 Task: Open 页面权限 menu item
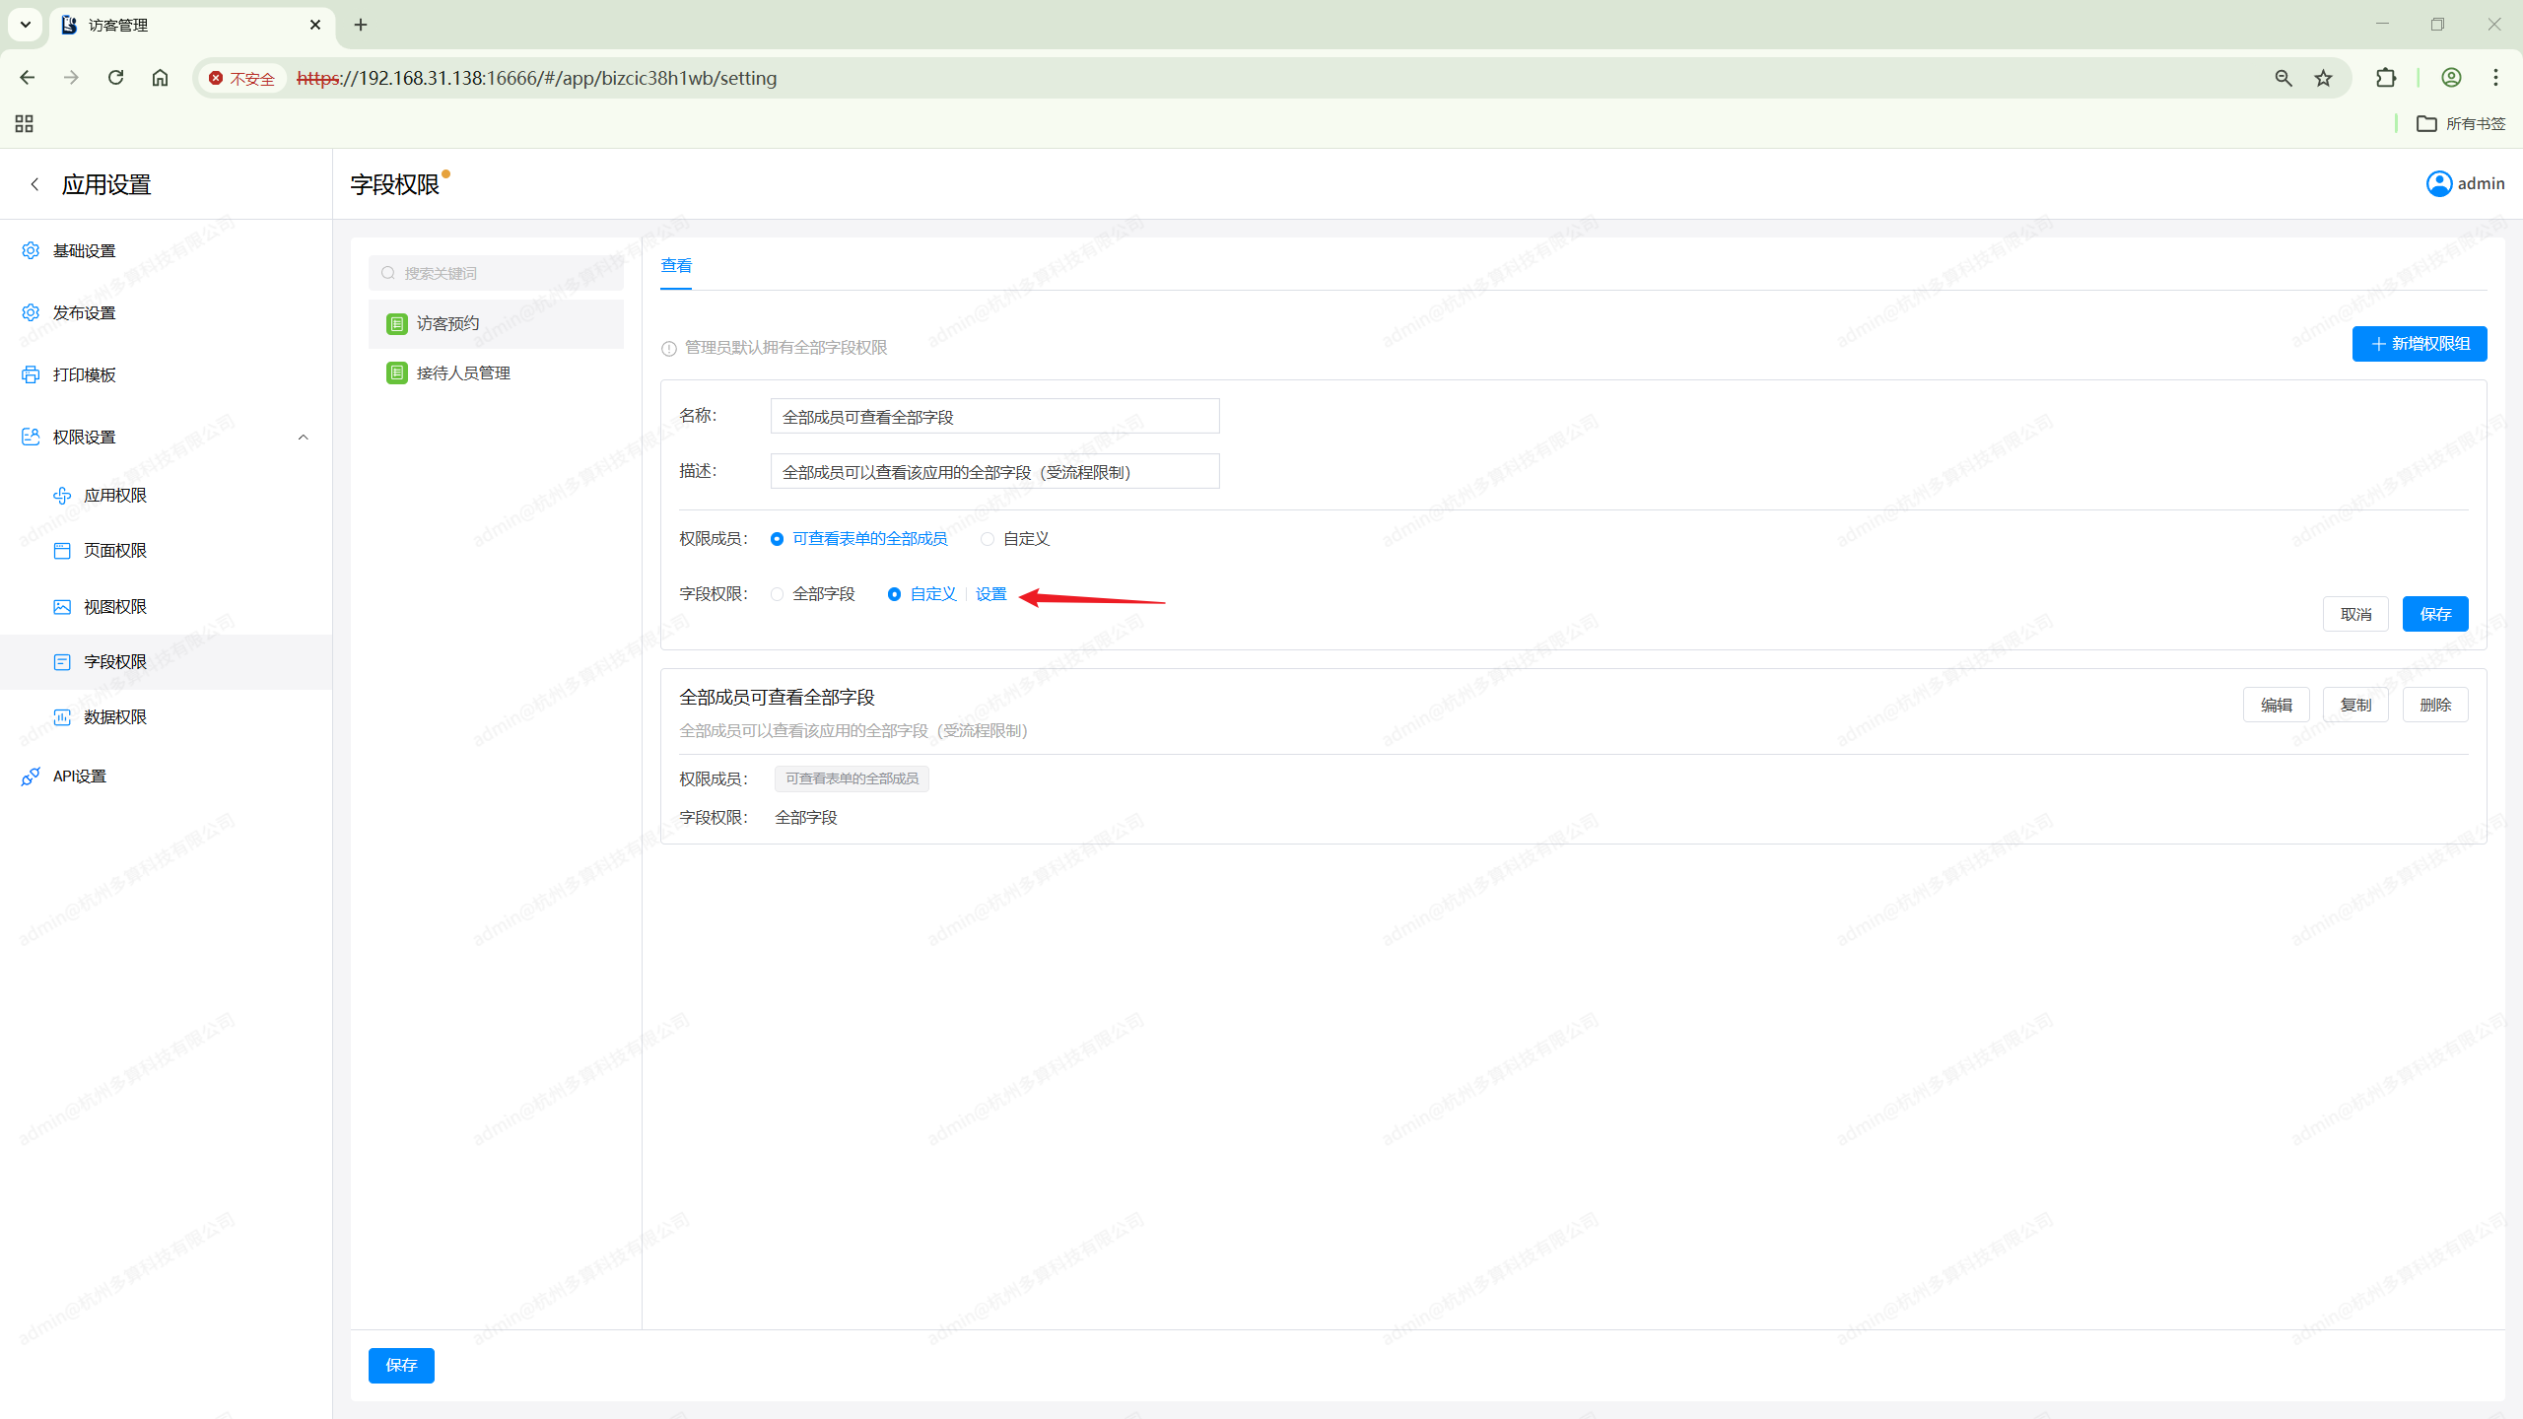(114, 550)
